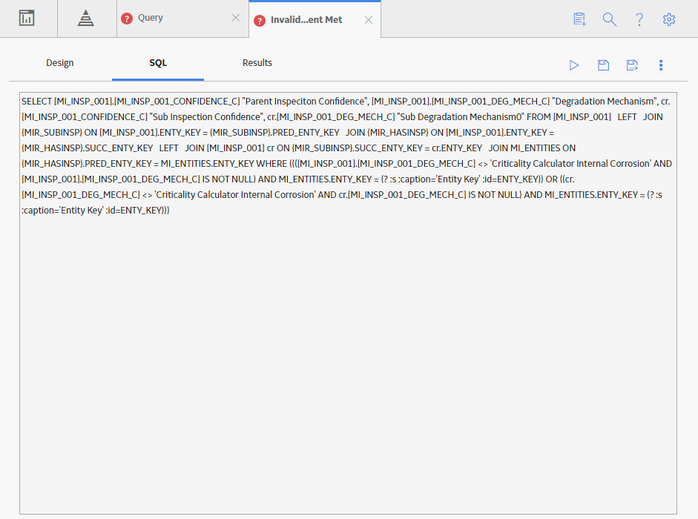Click inside the SQL query text area

(348, 303)
